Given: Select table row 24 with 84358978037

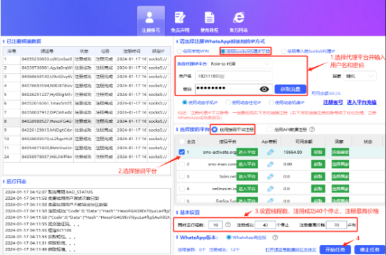Looking at the screenshot, I should [x=86, y=157].
